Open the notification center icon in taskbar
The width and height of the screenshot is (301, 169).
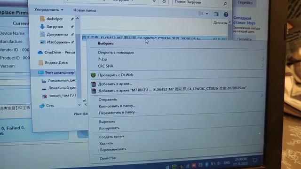coord(255,161)
